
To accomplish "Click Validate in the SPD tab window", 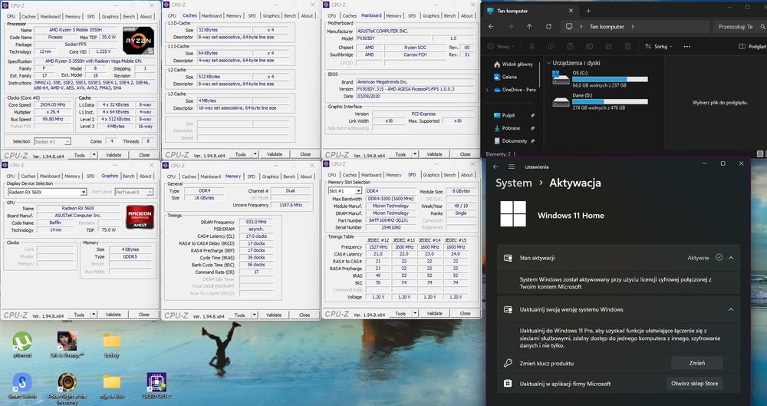I will click(434, 313).
